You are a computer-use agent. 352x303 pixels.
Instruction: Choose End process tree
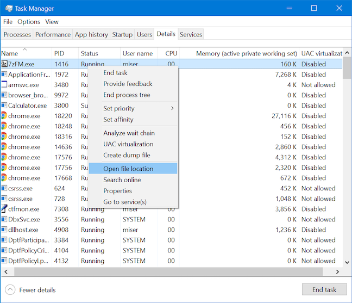(133, 95)
